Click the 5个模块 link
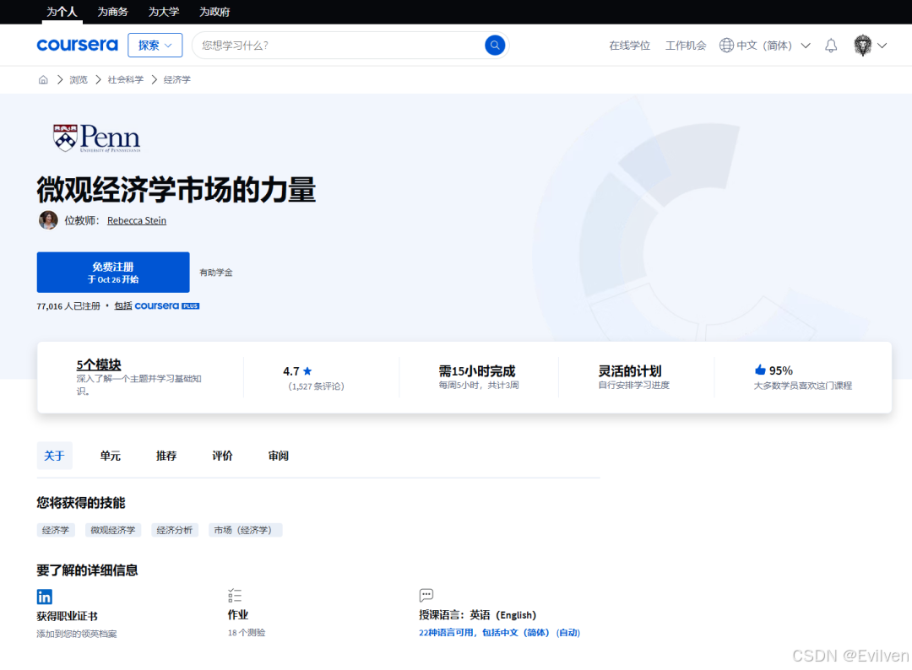This screenshot has width=912, height=670. 98,365
